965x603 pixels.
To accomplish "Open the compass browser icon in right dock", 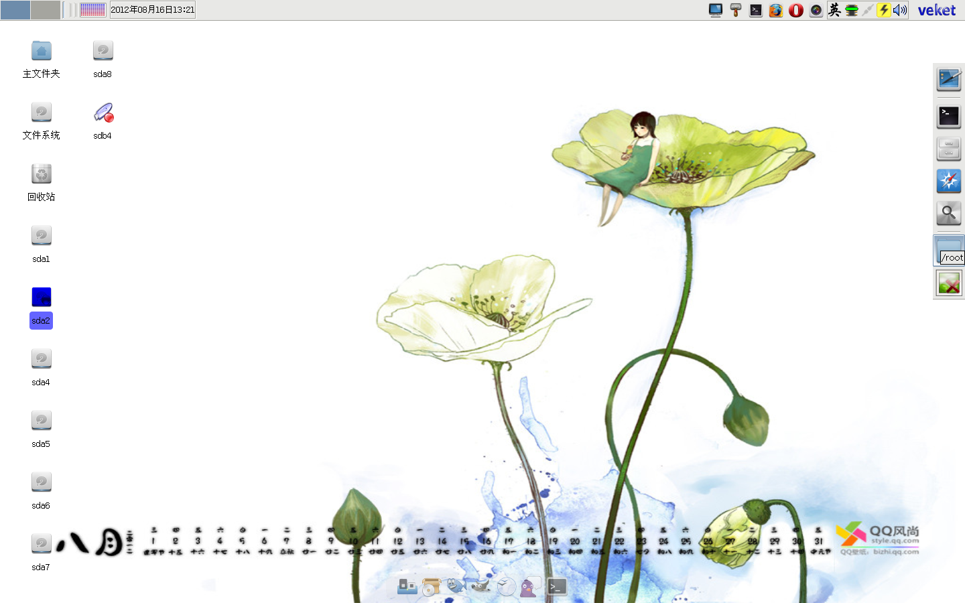I will coord(949,180).
